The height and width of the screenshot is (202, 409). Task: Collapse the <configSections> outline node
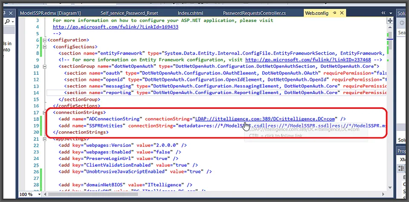[x=45, y=47]
